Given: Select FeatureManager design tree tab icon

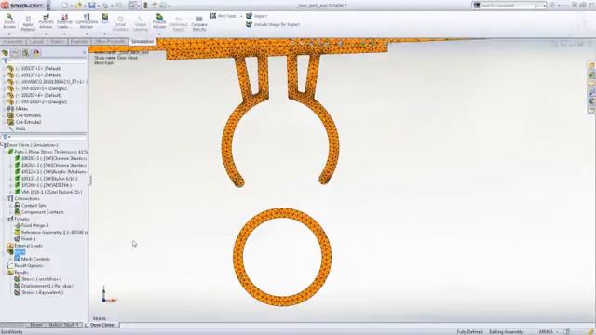Looking at the screenshot, I should 5,53.
